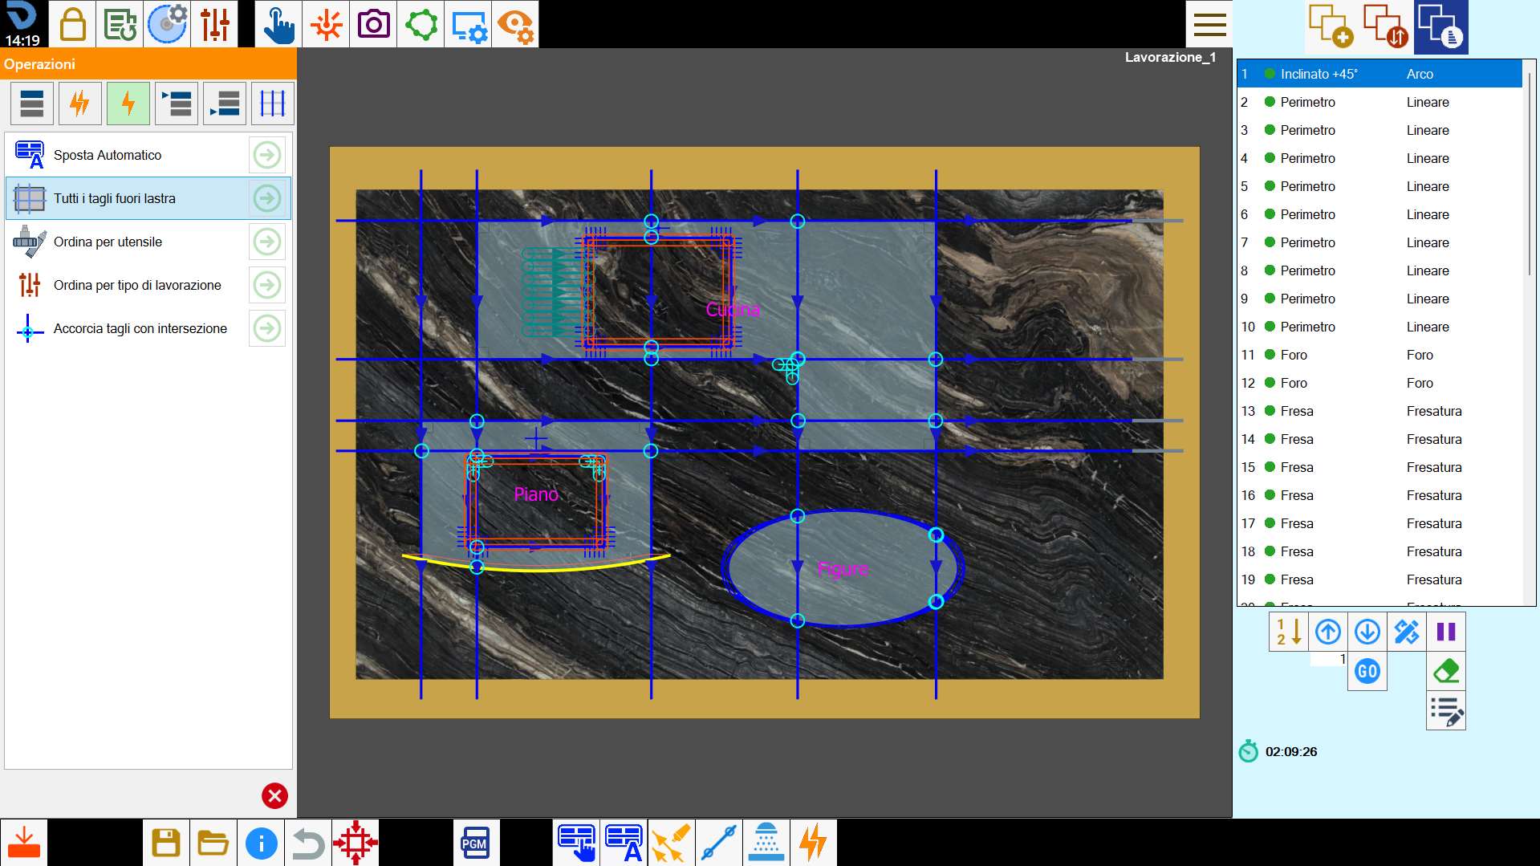This screenshot has width=1540, height=866.
Task: Click the operations list scrollbar
Action: click(x=1529, y=173)
